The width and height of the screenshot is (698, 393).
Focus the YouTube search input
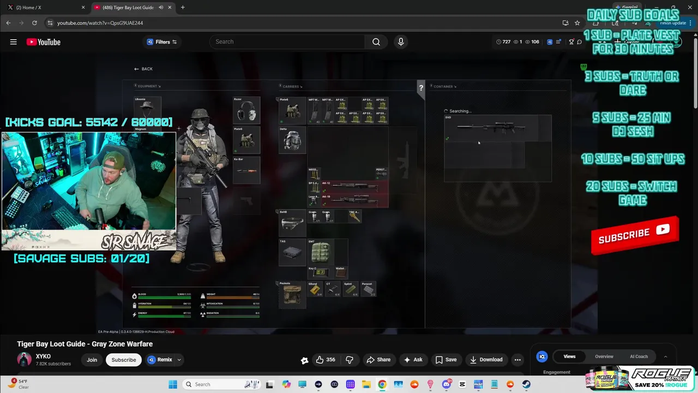(x=287, y=42)
